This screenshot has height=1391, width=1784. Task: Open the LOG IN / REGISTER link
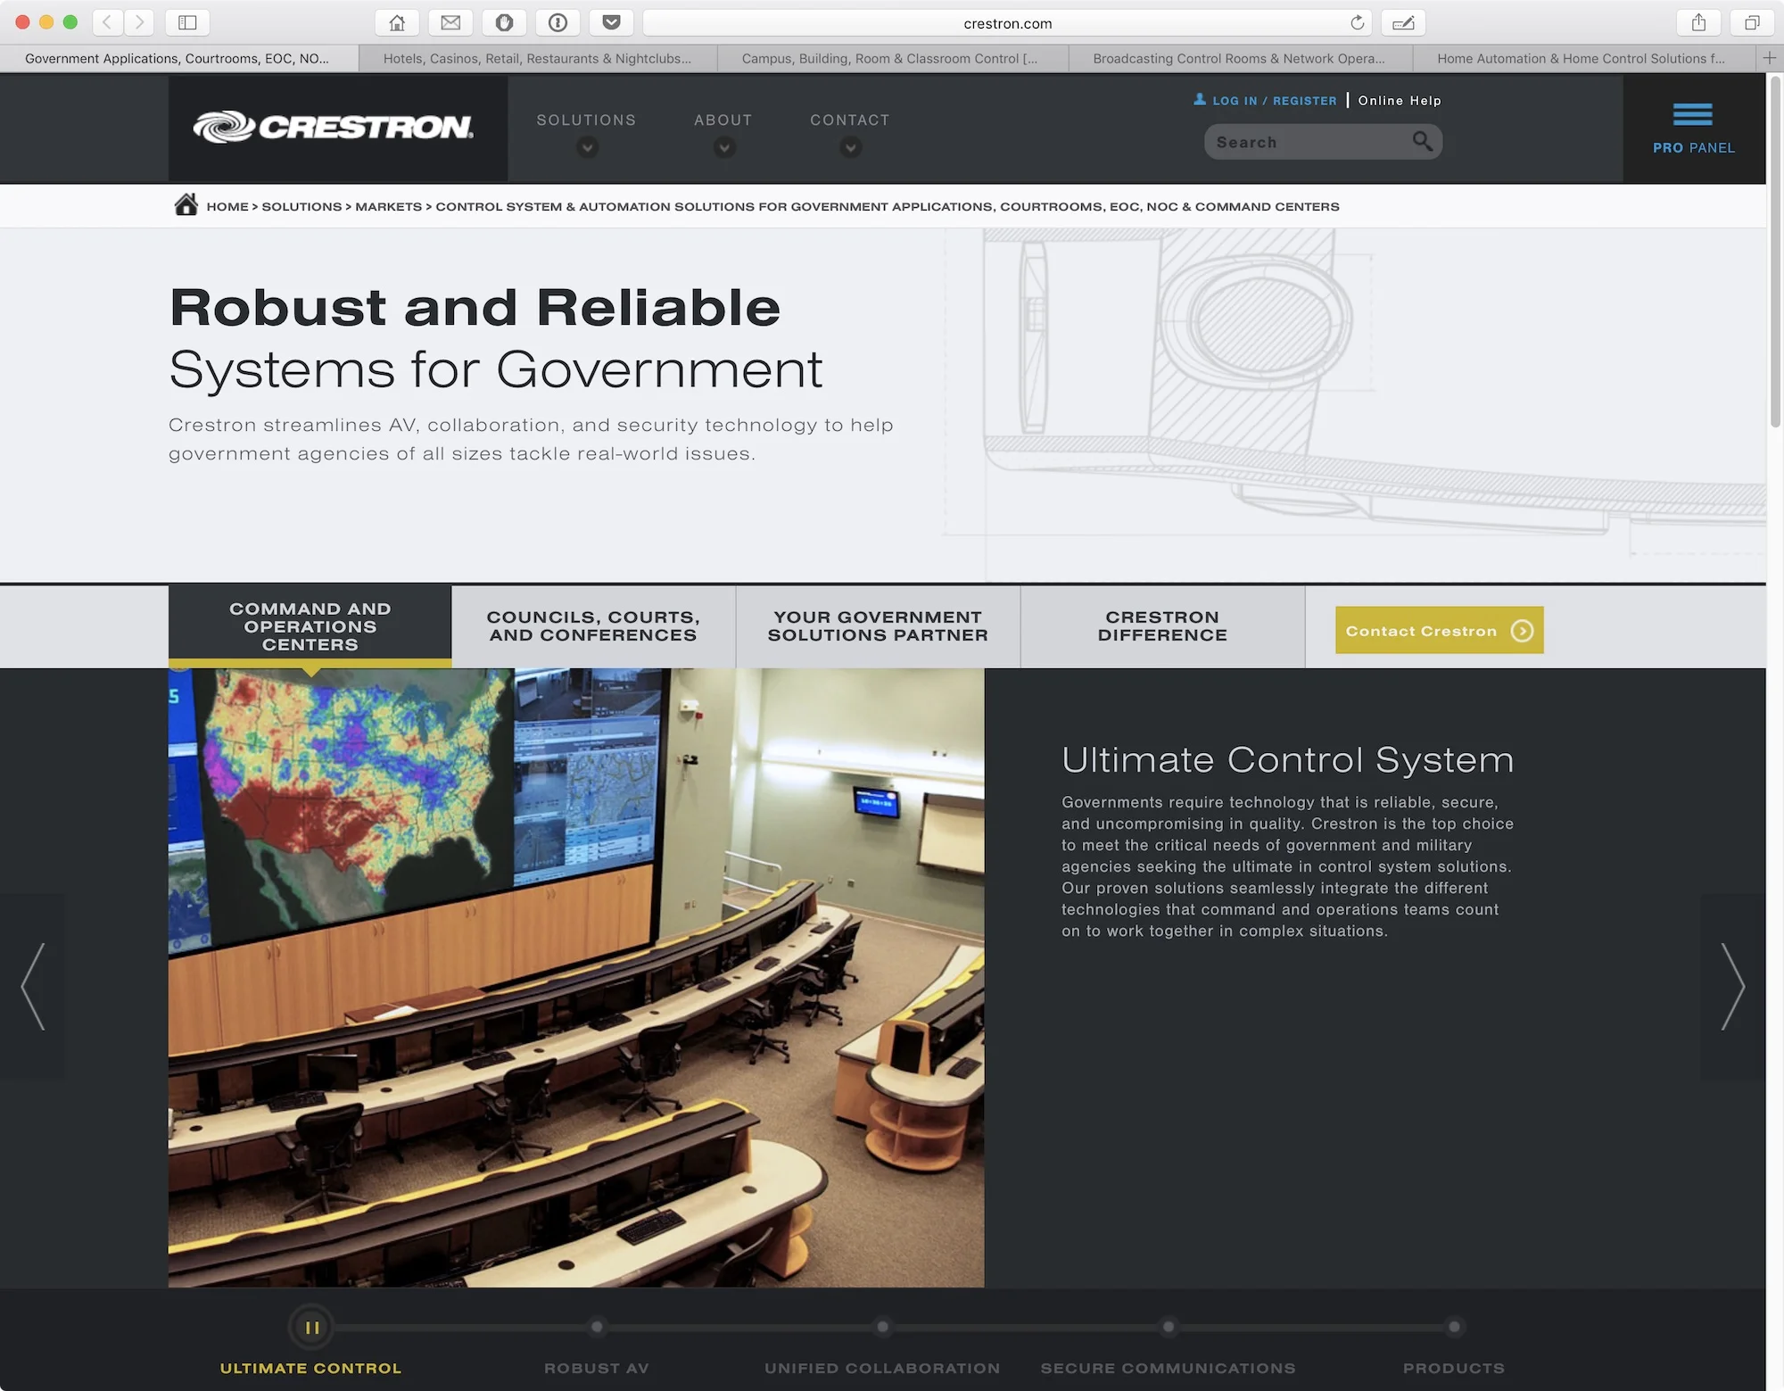[1274, 100]
